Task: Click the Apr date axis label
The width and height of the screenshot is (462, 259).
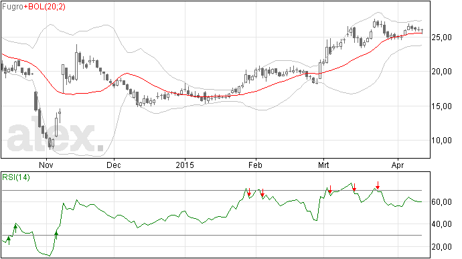Action: click(x=398, y=165)
